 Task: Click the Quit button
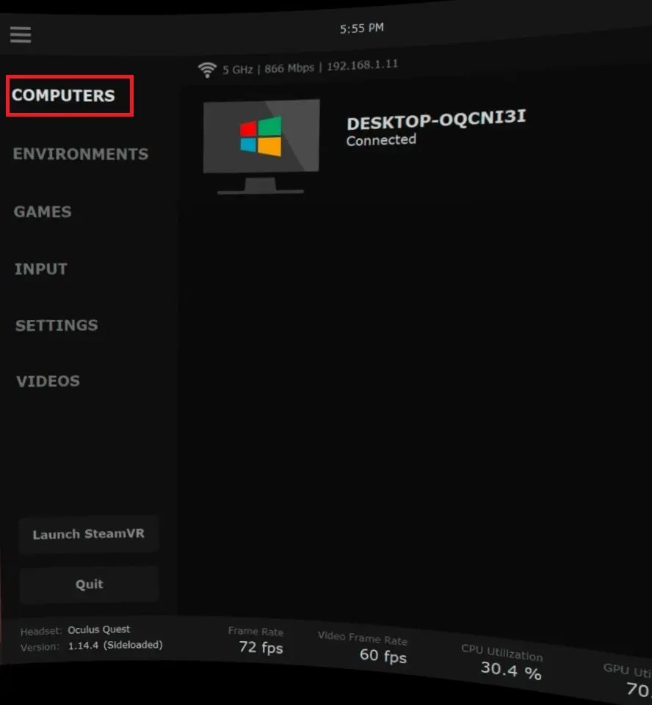(89, 584)
